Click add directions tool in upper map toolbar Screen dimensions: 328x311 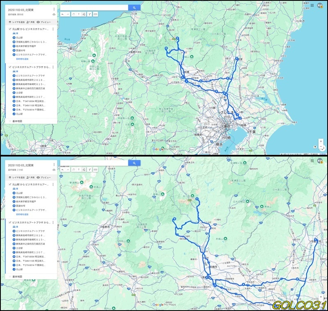click(89, 14)
